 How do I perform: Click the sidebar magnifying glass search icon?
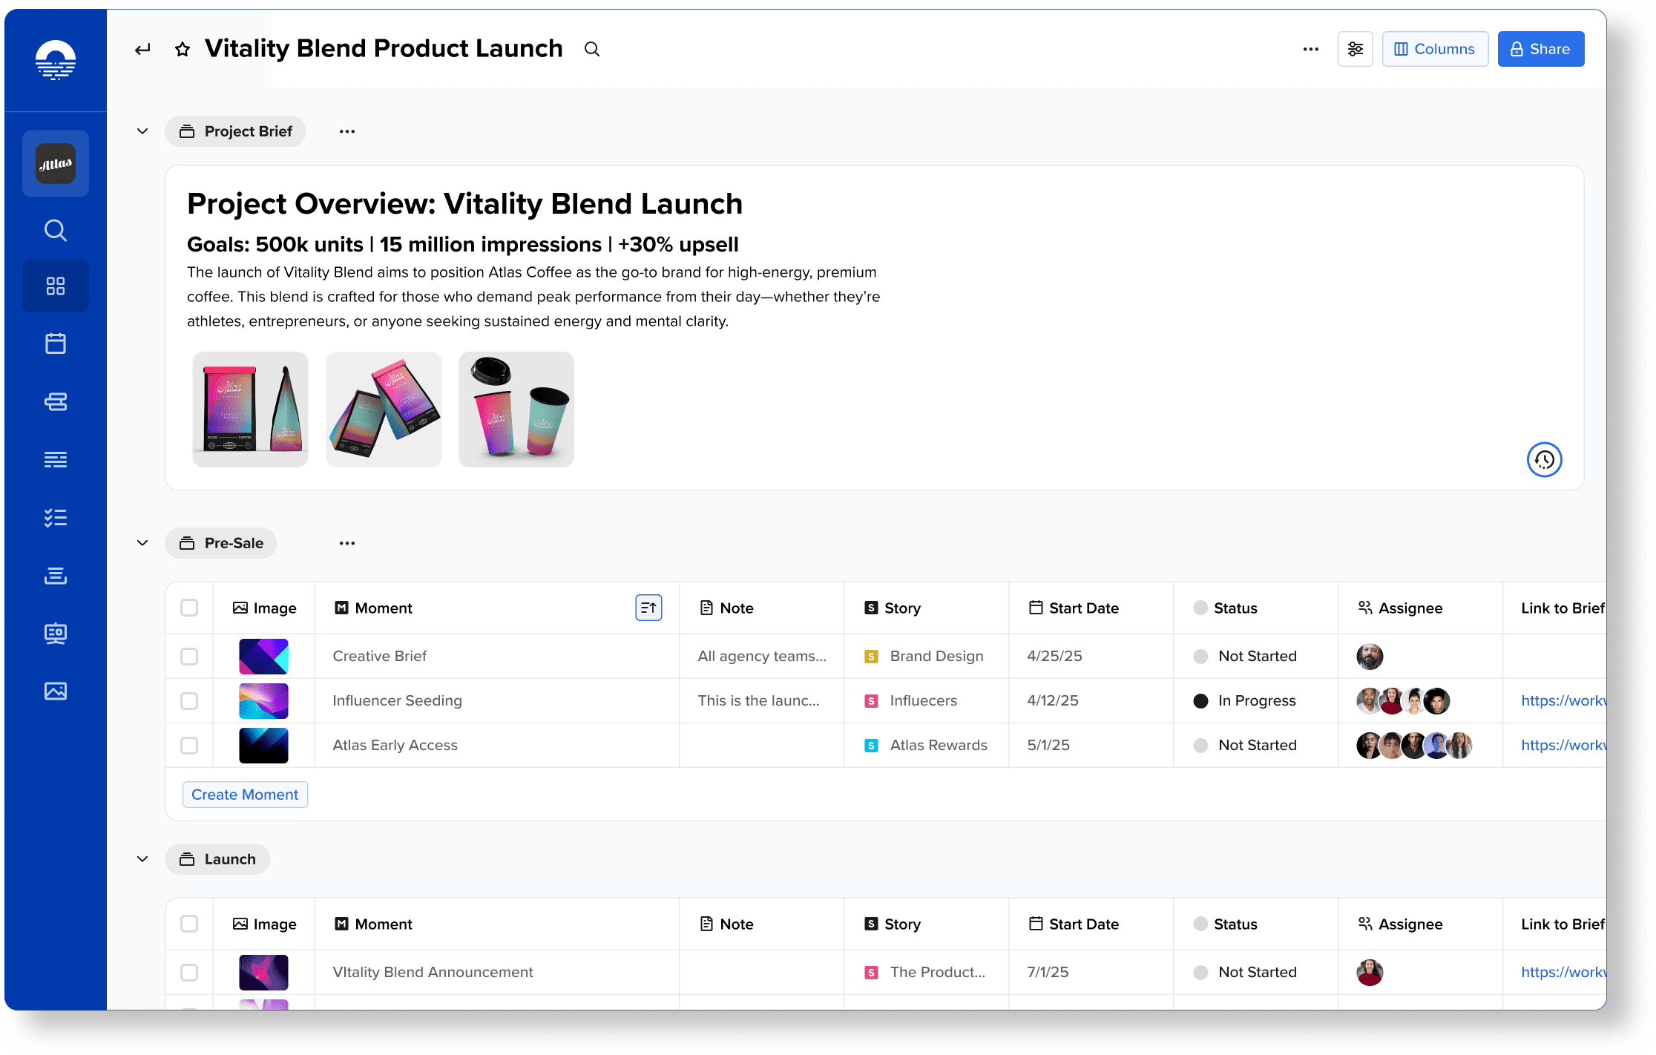56,230
